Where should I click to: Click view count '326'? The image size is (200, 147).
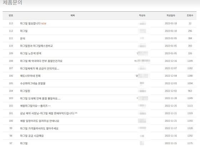point(190,53)
